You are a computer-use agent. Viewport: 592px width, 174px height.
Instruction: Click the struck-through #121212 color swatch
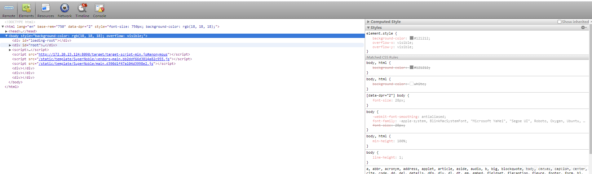[412, 67]
